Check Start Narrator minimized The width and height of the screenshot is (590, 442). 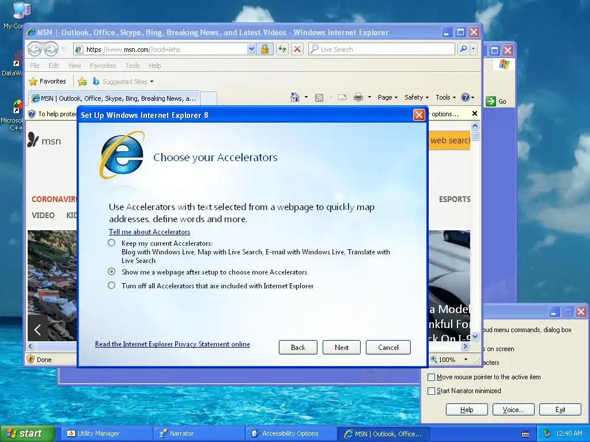coord(431,391)
